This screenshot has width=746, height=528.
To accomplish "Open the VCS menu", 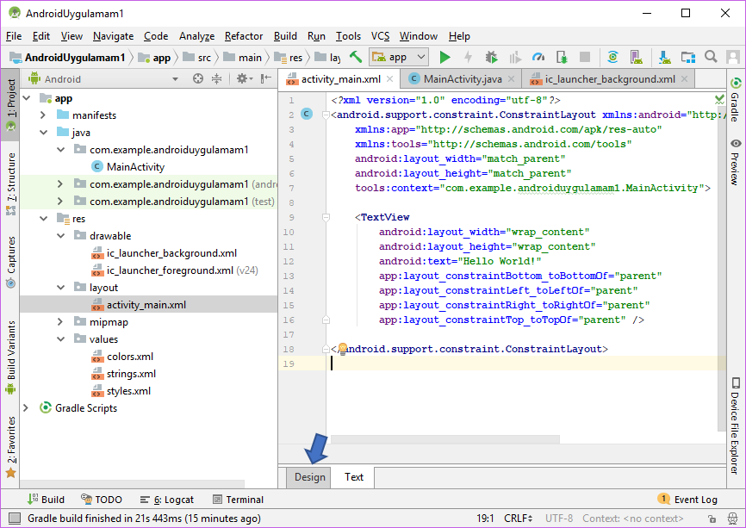I will (x=380, y=36).
